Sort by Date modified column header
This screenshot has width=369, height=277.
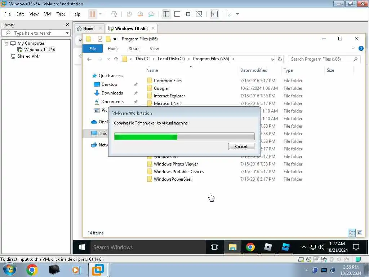(x=254, y=70)
